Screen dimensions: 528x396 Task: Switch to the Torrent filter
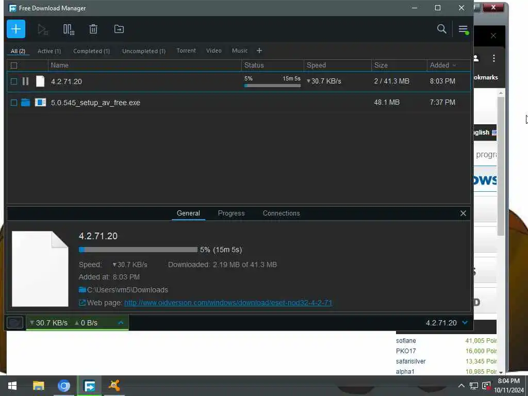(186, 51)
